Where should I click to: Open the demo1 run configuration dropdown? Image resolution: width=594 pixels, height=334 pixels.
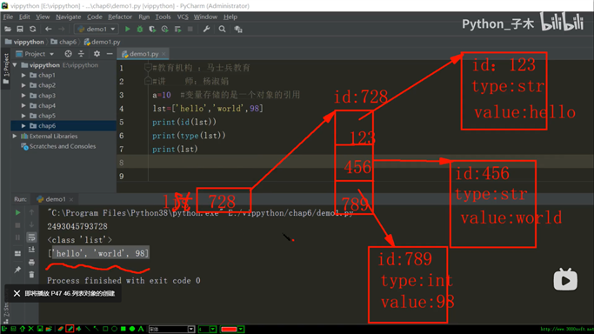coord(97,30)
